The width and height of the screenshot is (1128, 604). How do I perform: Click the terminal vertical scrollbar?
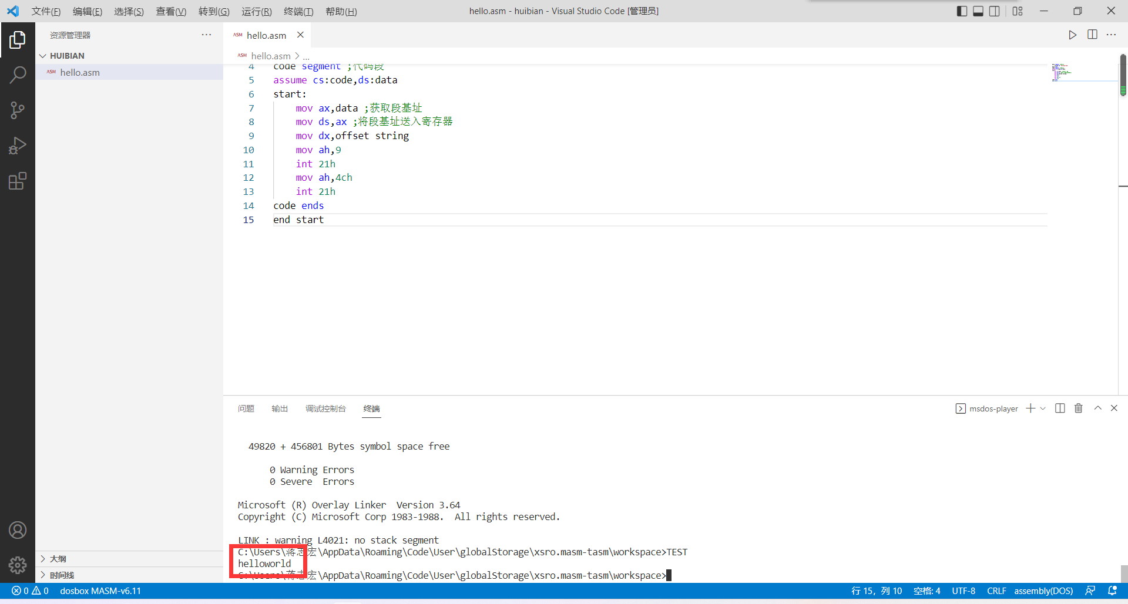(1124, 573)
